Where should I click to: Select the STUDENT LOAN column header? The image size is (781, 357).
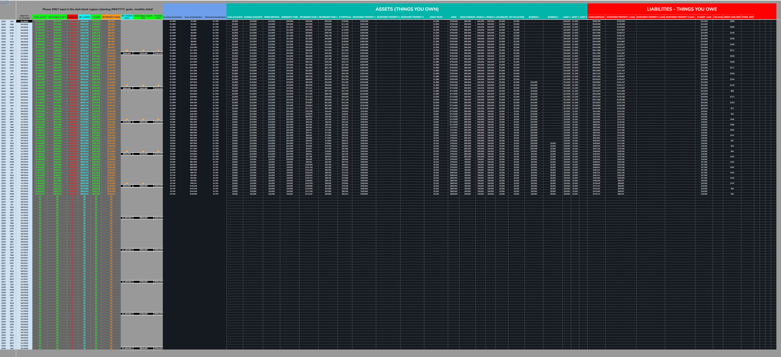point(704,17)
